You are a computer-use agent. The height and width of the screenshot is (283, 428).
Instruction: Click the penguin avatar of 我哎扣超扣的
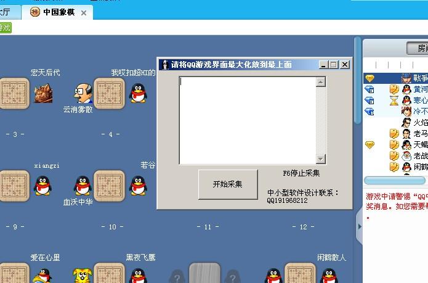coord(138,94)
